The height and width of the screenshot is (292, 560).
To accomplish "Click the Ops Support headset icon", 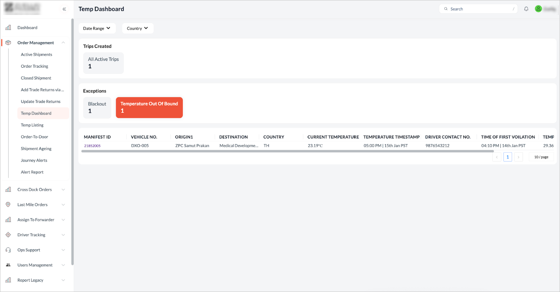I will pos(8,250).
